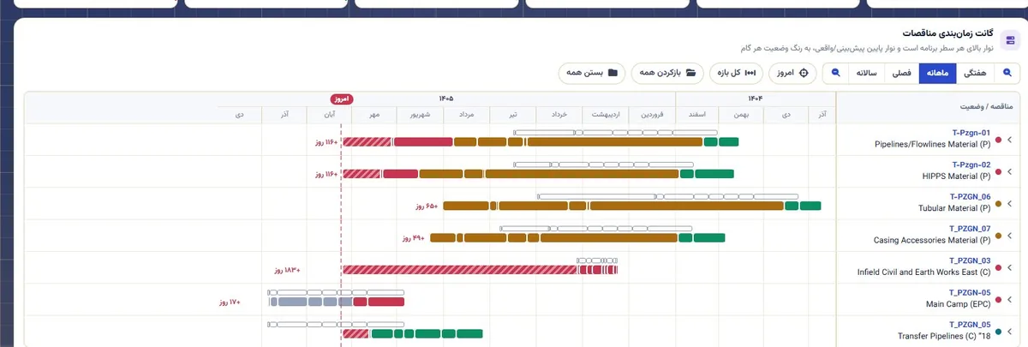Open the T_PZGN_03 tender code link
This screenshot has height=347, width=1028.
tap(970, 260)
